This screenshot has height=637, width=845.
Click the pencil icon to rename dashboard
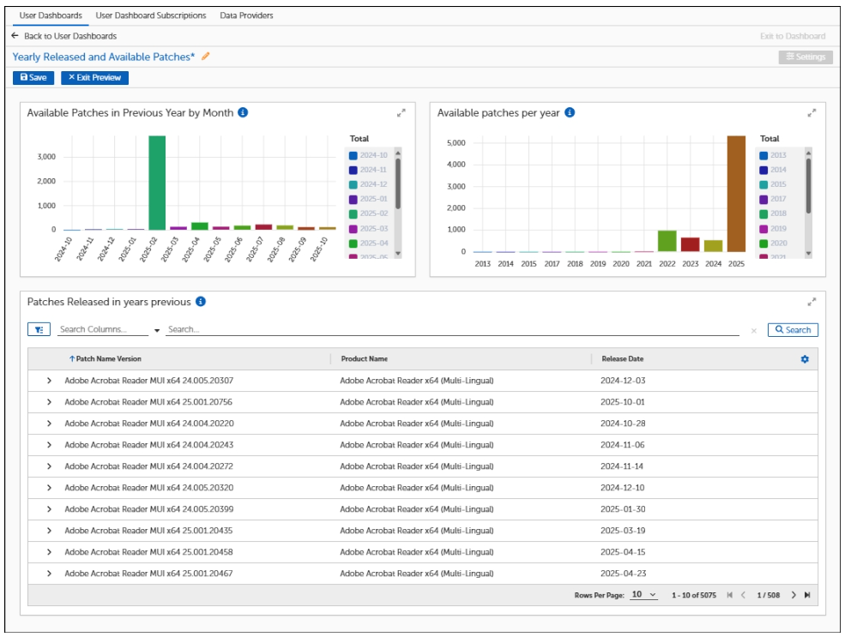(205, 57)
